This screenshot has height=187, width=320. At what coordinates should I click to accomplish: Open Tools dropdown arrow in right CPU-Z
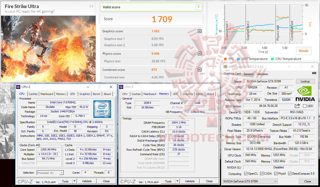177,181
